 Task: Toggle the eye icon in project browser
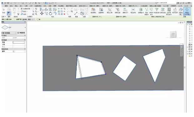click(x=190, y=56)
